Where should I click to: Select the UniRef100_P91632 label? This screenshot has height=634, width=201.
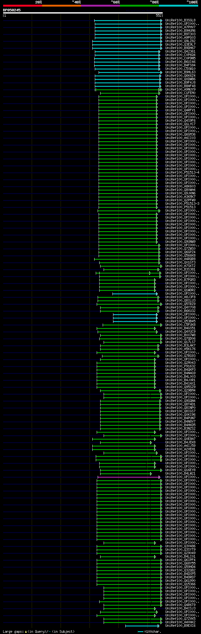pos(180,366)
